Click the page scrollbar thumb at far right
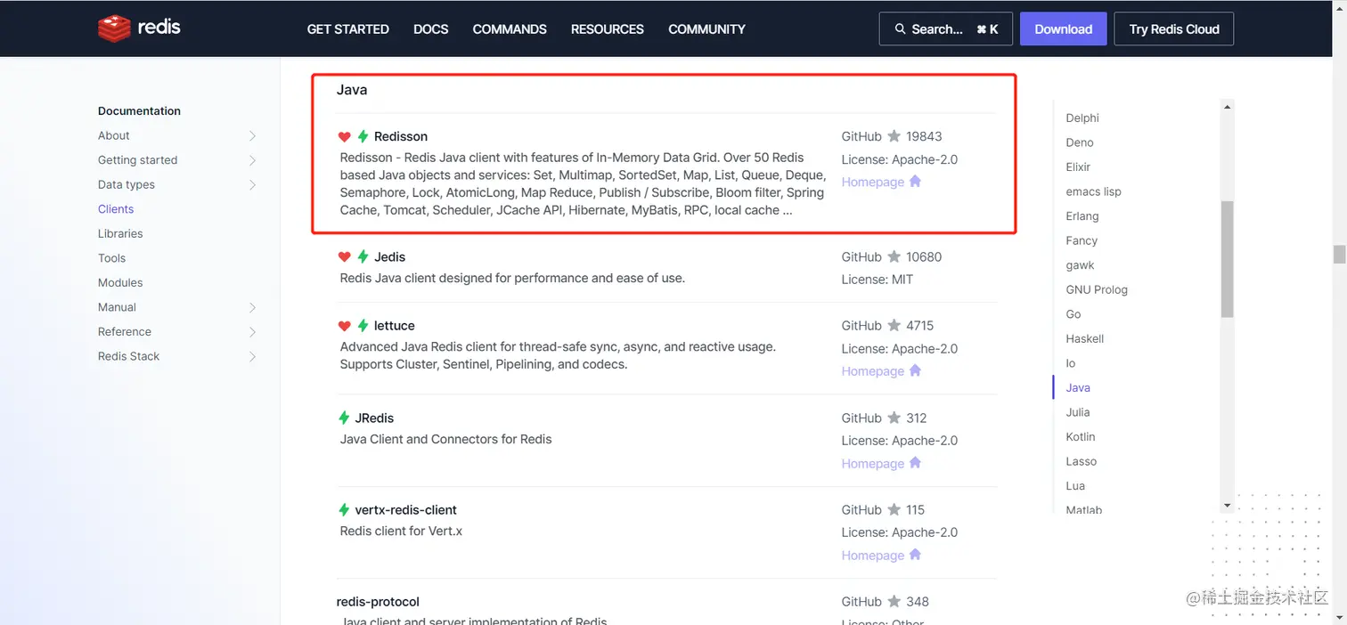This screenshot has height=625, width=1347. [x=1339, y=255]
